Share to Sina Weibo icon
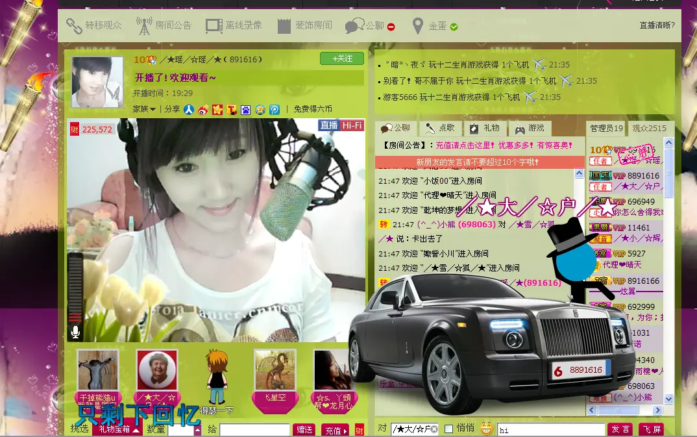Image resolution: width=697 pixels, height=437 pixels. (203, 109)
